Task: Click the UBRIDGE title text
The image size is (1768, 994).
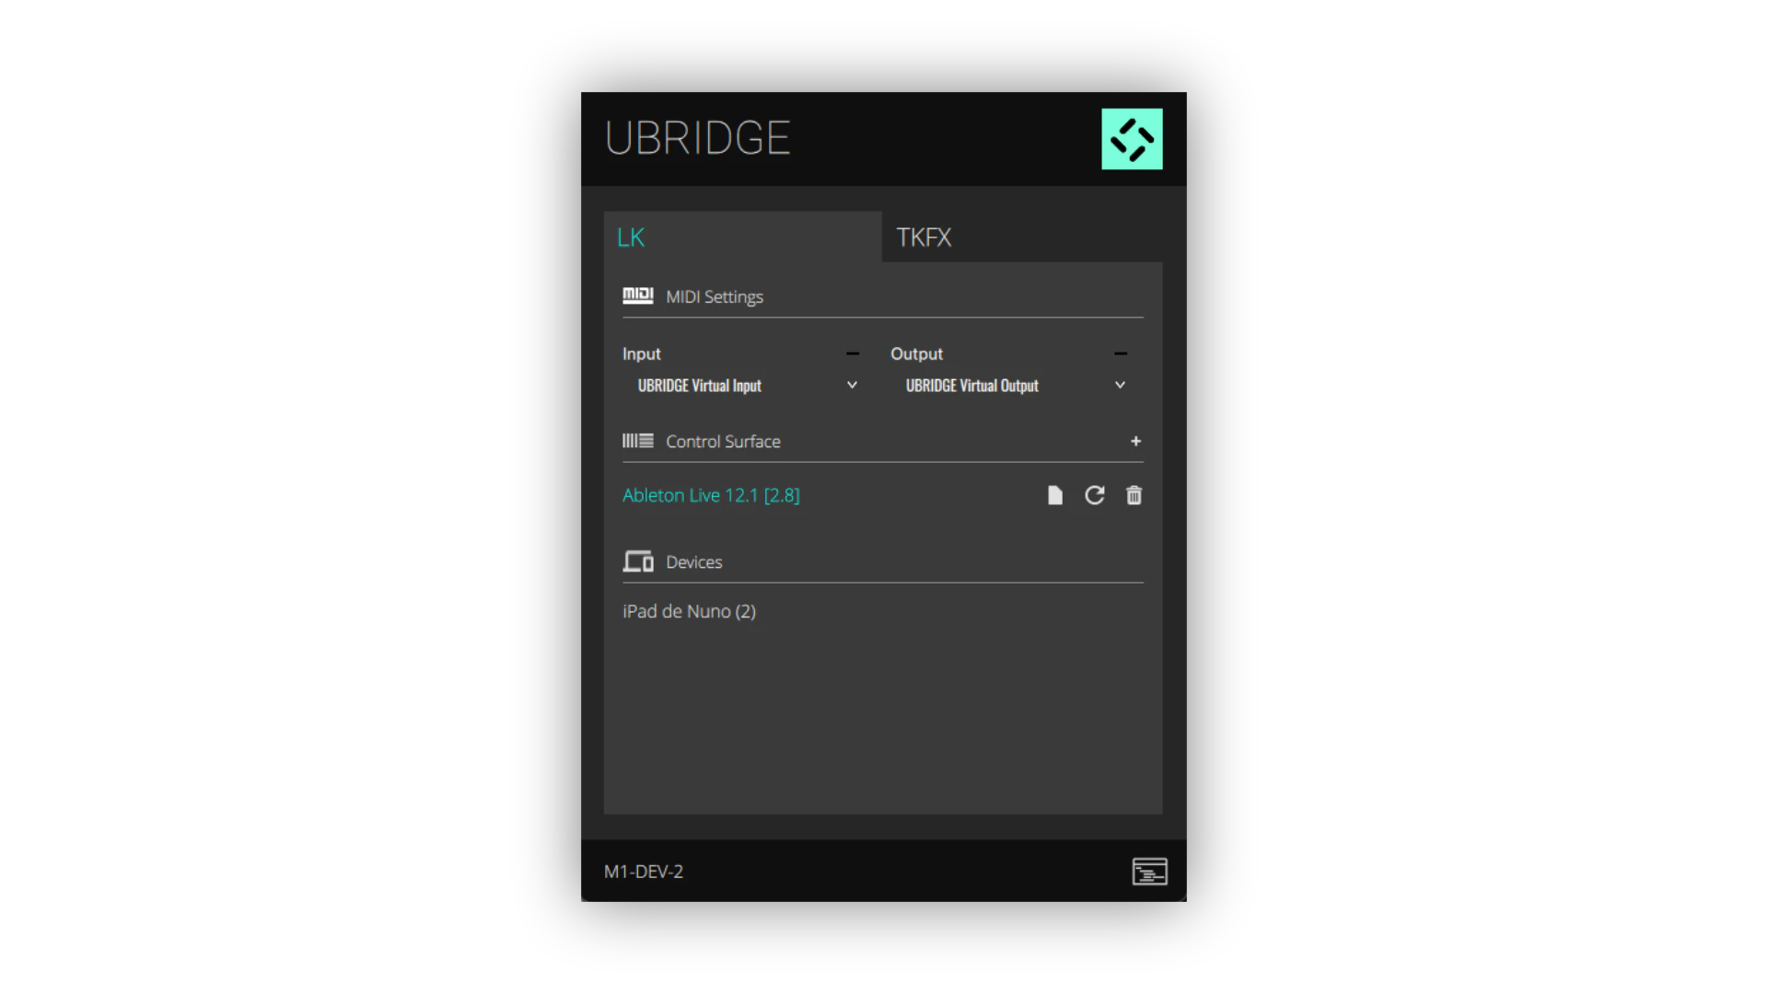Action: [697, 138]
